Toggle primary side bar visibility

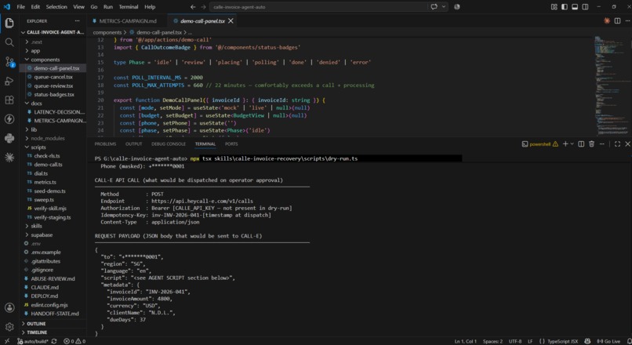pyautogui.click(x=565, y=7)
